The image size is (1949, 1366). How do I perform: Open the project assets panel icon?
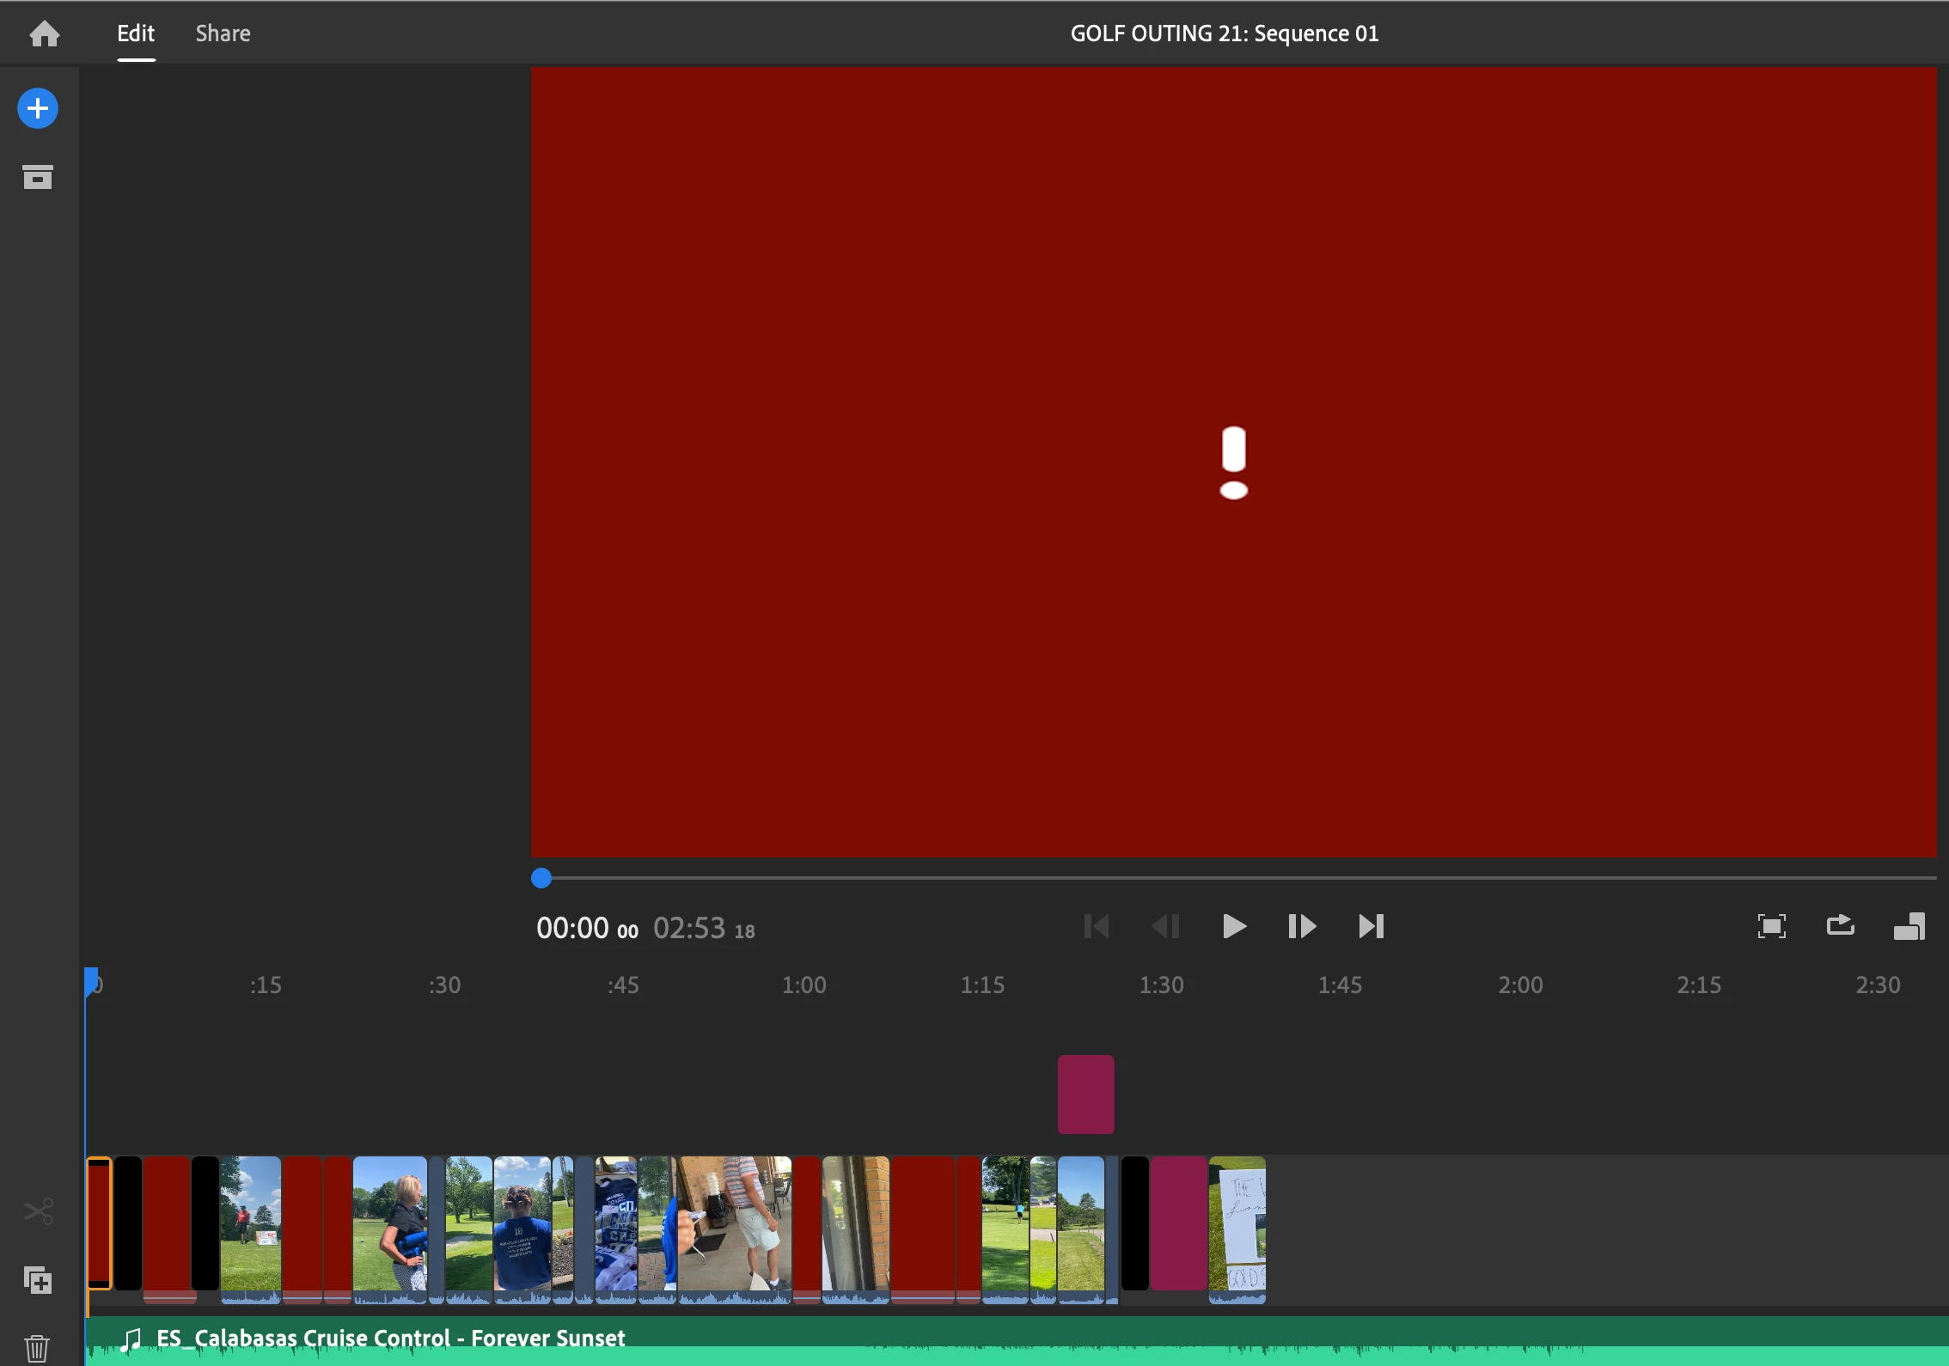pos(38,177)
